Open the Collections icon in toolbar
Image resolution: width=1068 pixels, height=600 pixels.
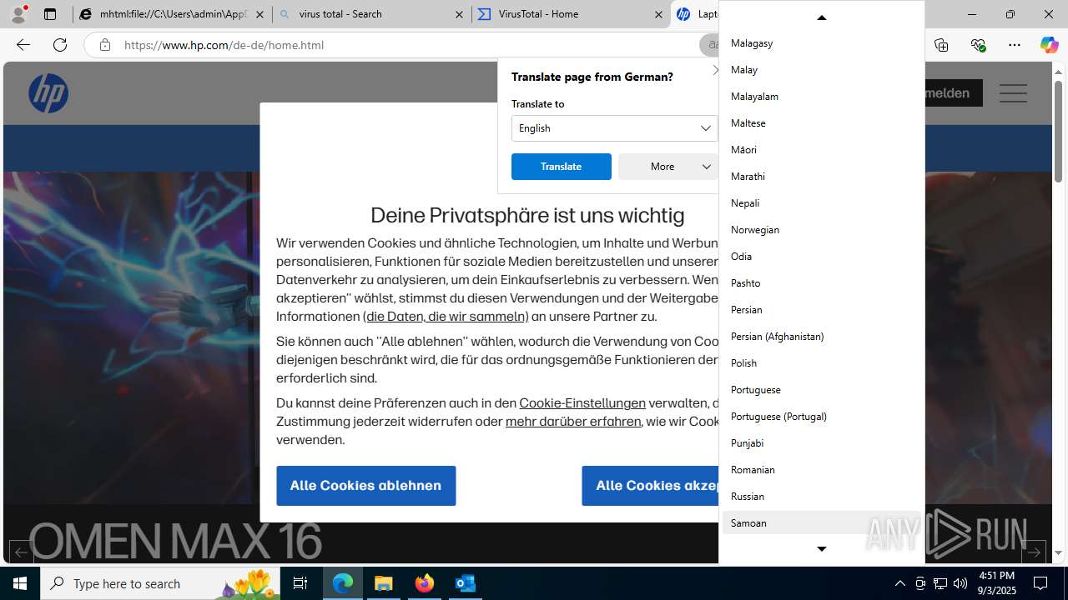click(x=941, y=45)
